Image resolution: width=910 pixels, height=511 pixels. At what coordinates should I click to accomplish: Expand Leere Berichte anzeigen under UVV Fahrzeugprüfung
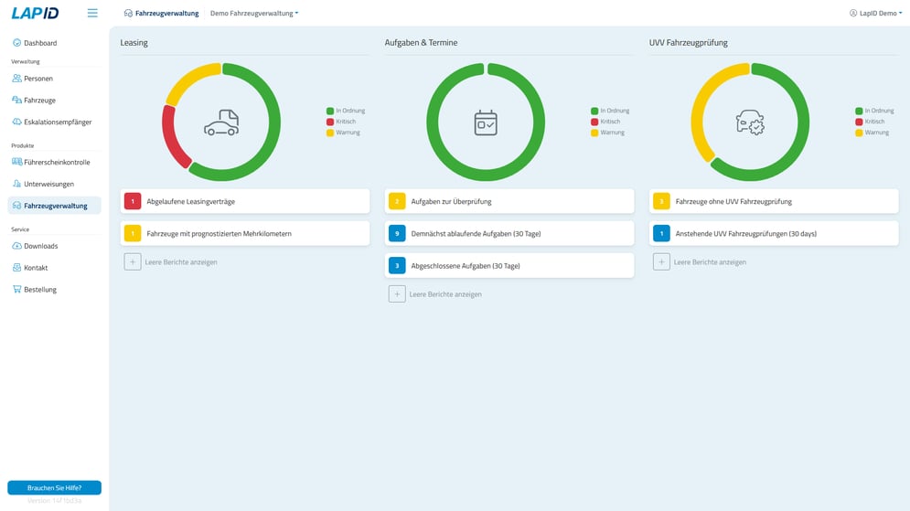pyautogui.click(x=700, y=262)
